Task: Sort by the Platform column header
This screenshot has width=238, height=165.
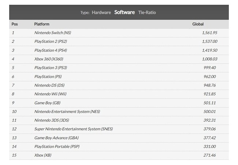Action: 42,24
